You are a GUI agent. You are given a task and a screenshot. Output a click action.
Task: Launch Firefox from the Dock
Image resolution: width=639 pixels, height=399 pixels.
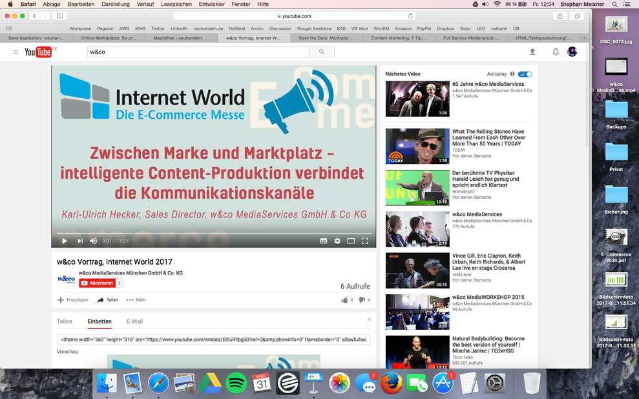391,383
